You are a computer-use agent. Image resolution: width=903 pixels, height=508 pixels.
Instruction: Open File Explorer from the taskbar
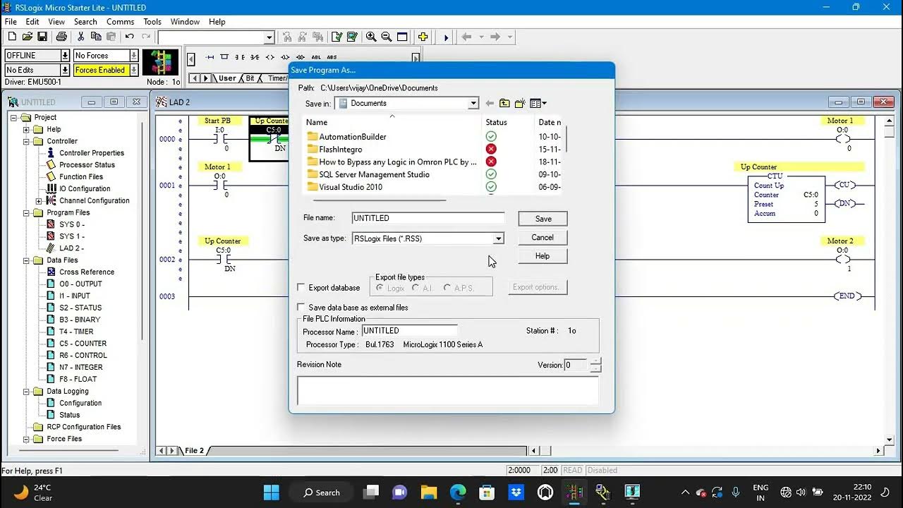pyautogui.click(x=428, y=492)
